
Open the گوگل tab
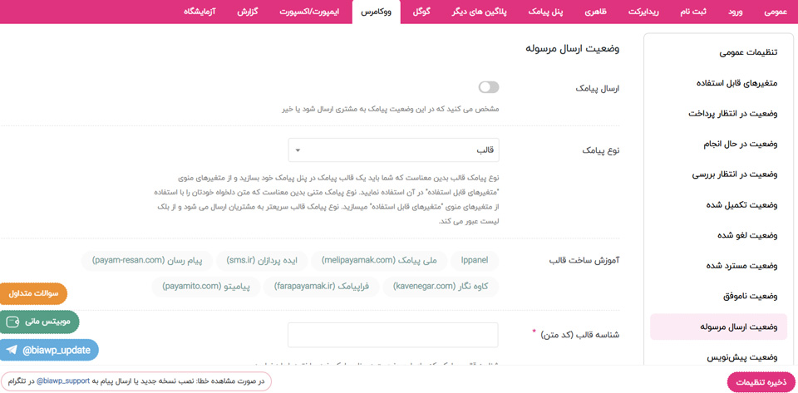(422, 12)
